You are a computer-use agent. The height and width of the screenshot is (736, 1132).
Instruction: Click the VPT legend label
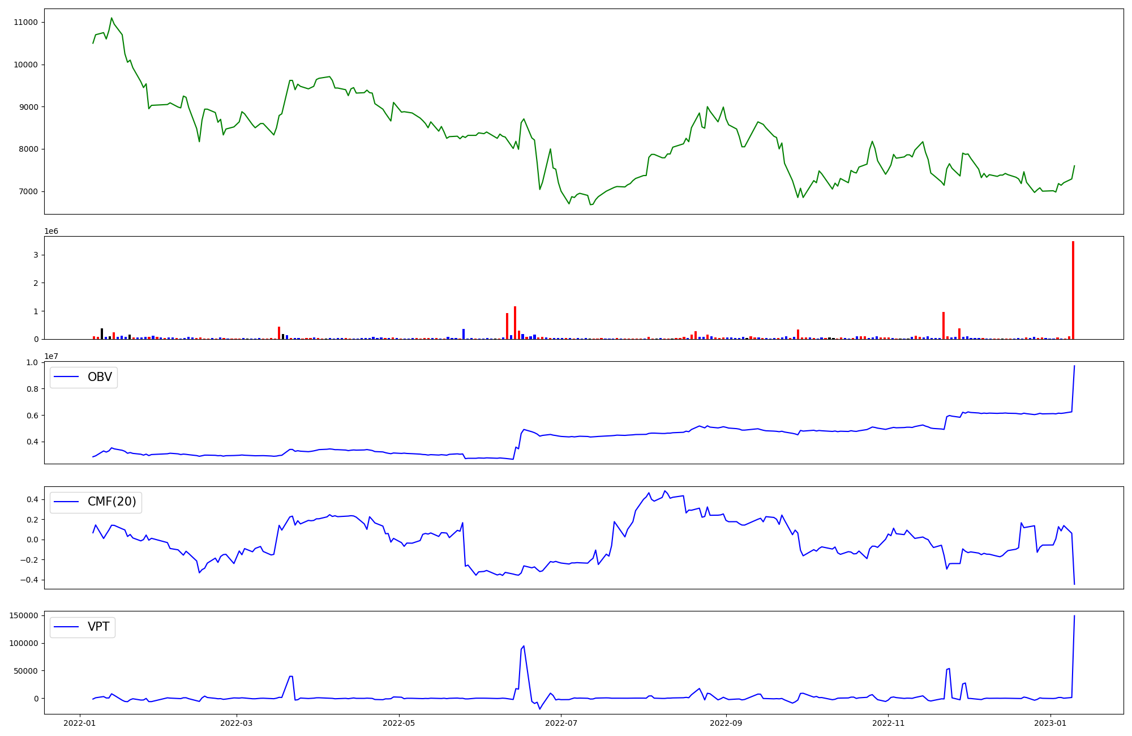pos(98,627)
